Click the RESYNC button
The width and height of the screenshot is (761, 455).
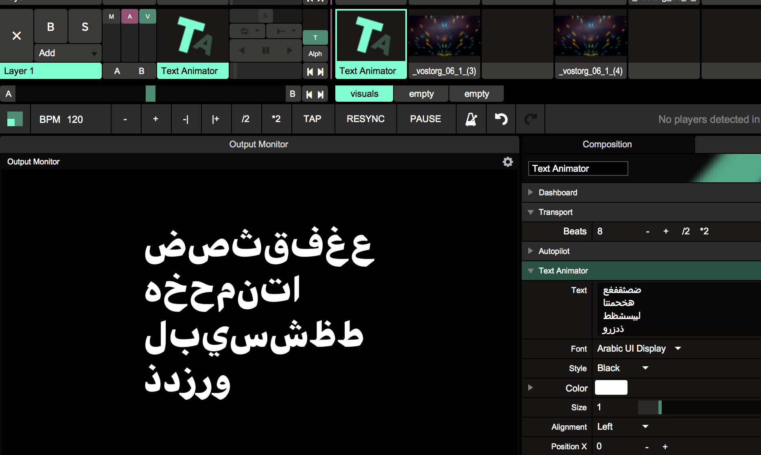point(365,119)
